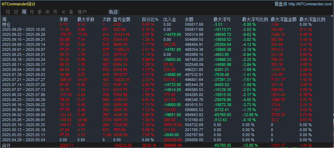Select the 2025.09.29 ~ 2025.10.05 week row
Viewport: 334px width, 148px height.
coord(167,29)
